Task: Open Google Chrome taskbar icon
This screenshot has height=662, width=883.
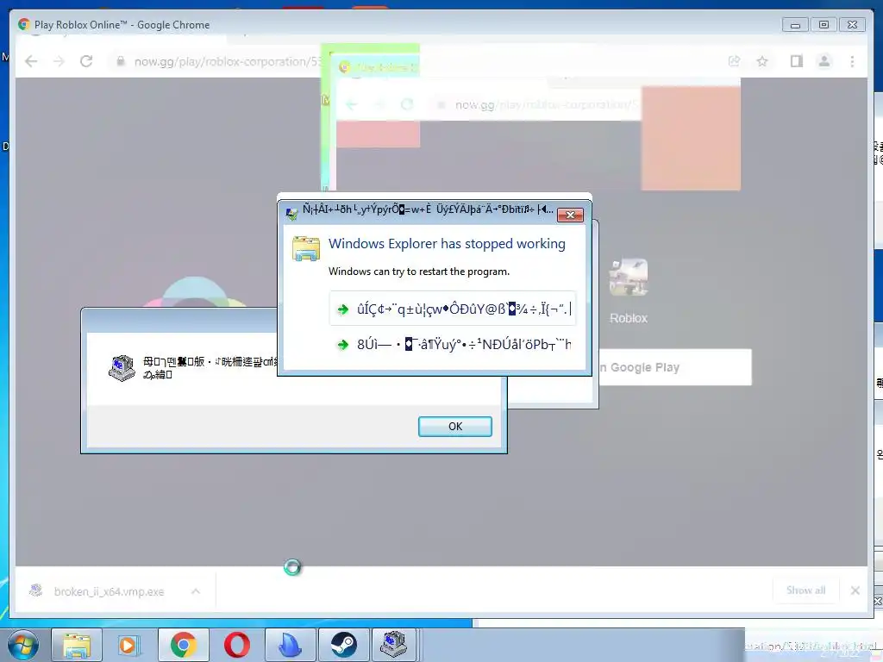Action: pos(184,645)
